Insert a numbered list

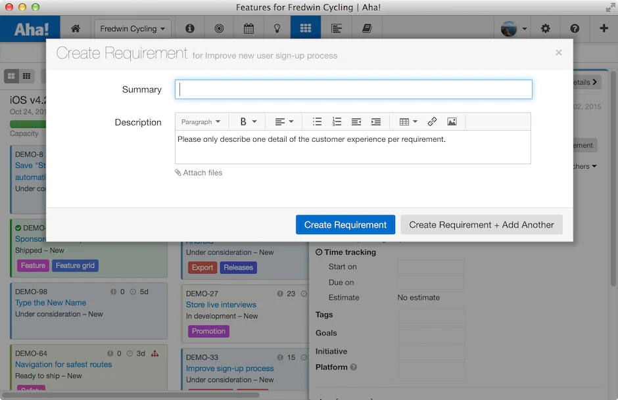tap(337, 122)
